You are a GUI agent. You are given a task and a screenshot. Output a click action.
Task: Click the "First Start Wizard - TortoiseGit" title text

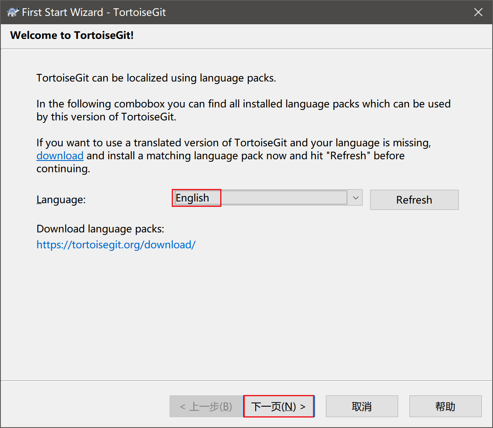[x=94, y=12]
